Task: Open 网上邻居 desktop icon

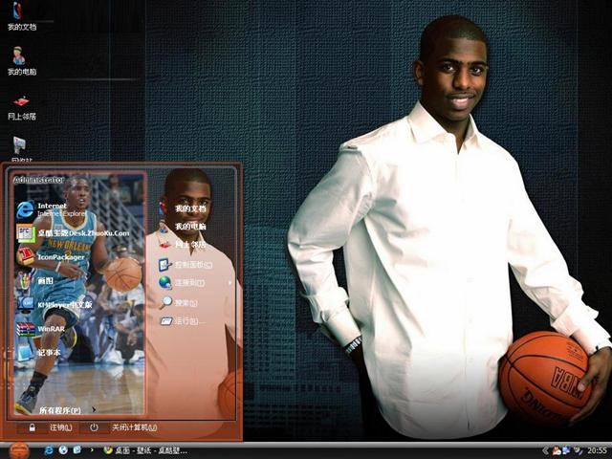Action: click(21, 107)
